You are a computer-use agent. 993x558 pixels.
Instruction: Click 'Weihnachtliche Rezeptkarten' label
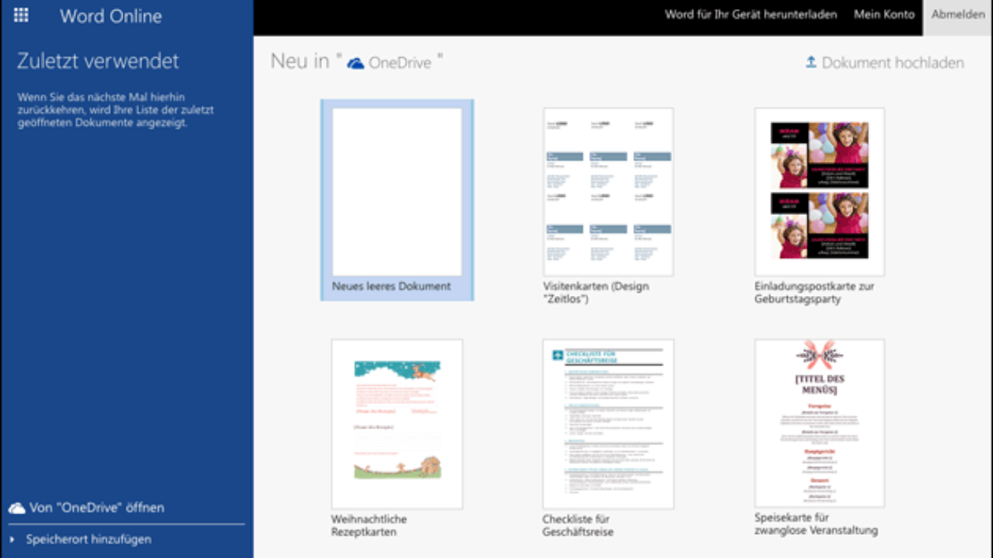369,526
